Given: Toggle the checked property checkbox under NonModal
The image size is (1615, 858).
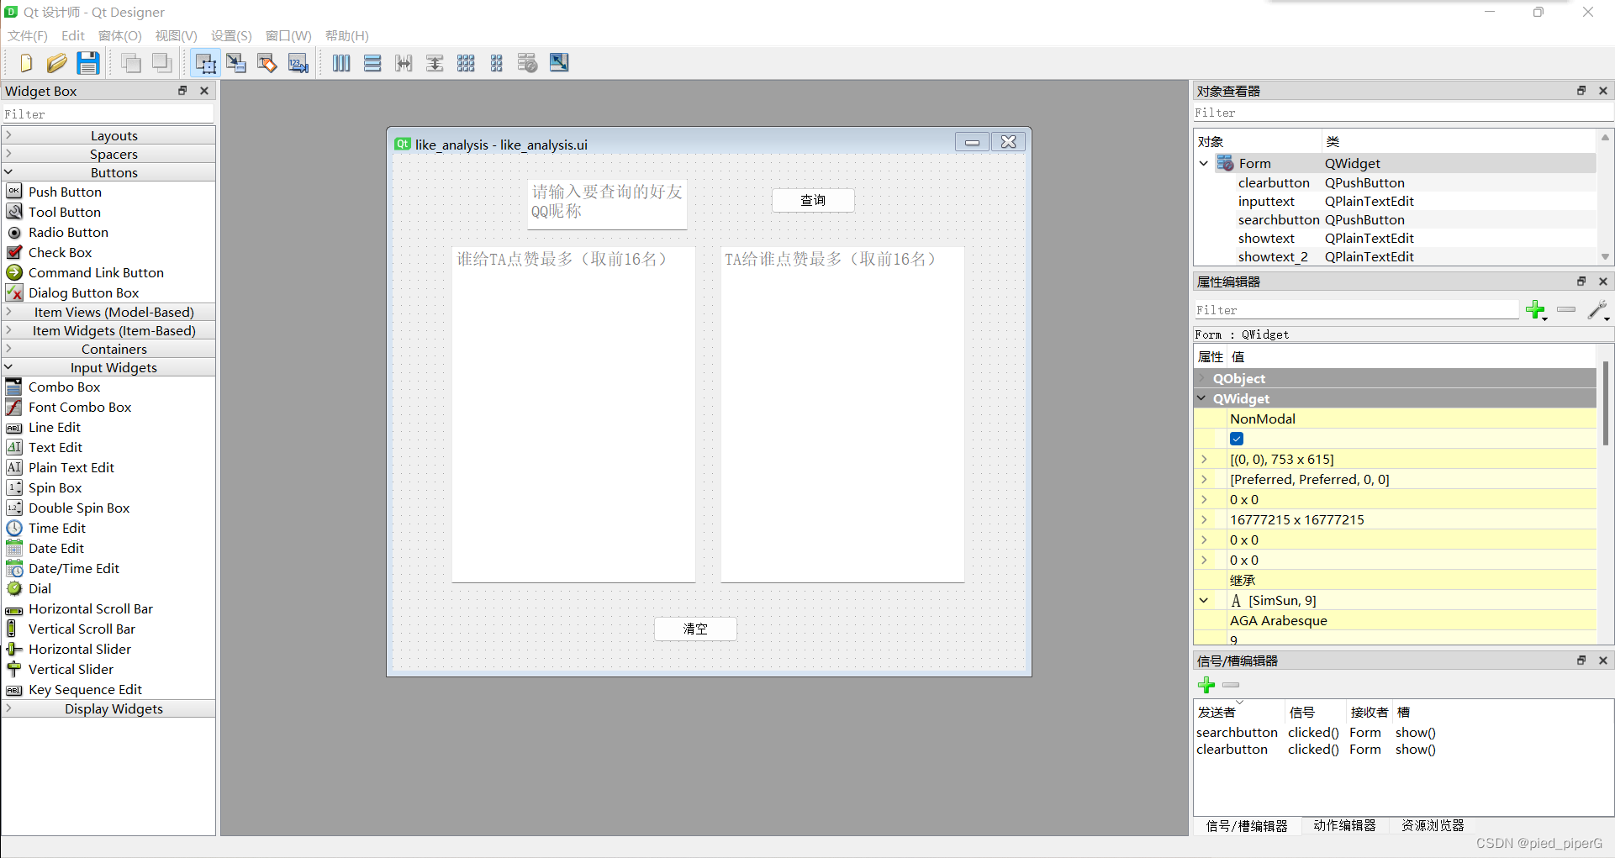Looking at the screenshot, I should click(1237, 439).
